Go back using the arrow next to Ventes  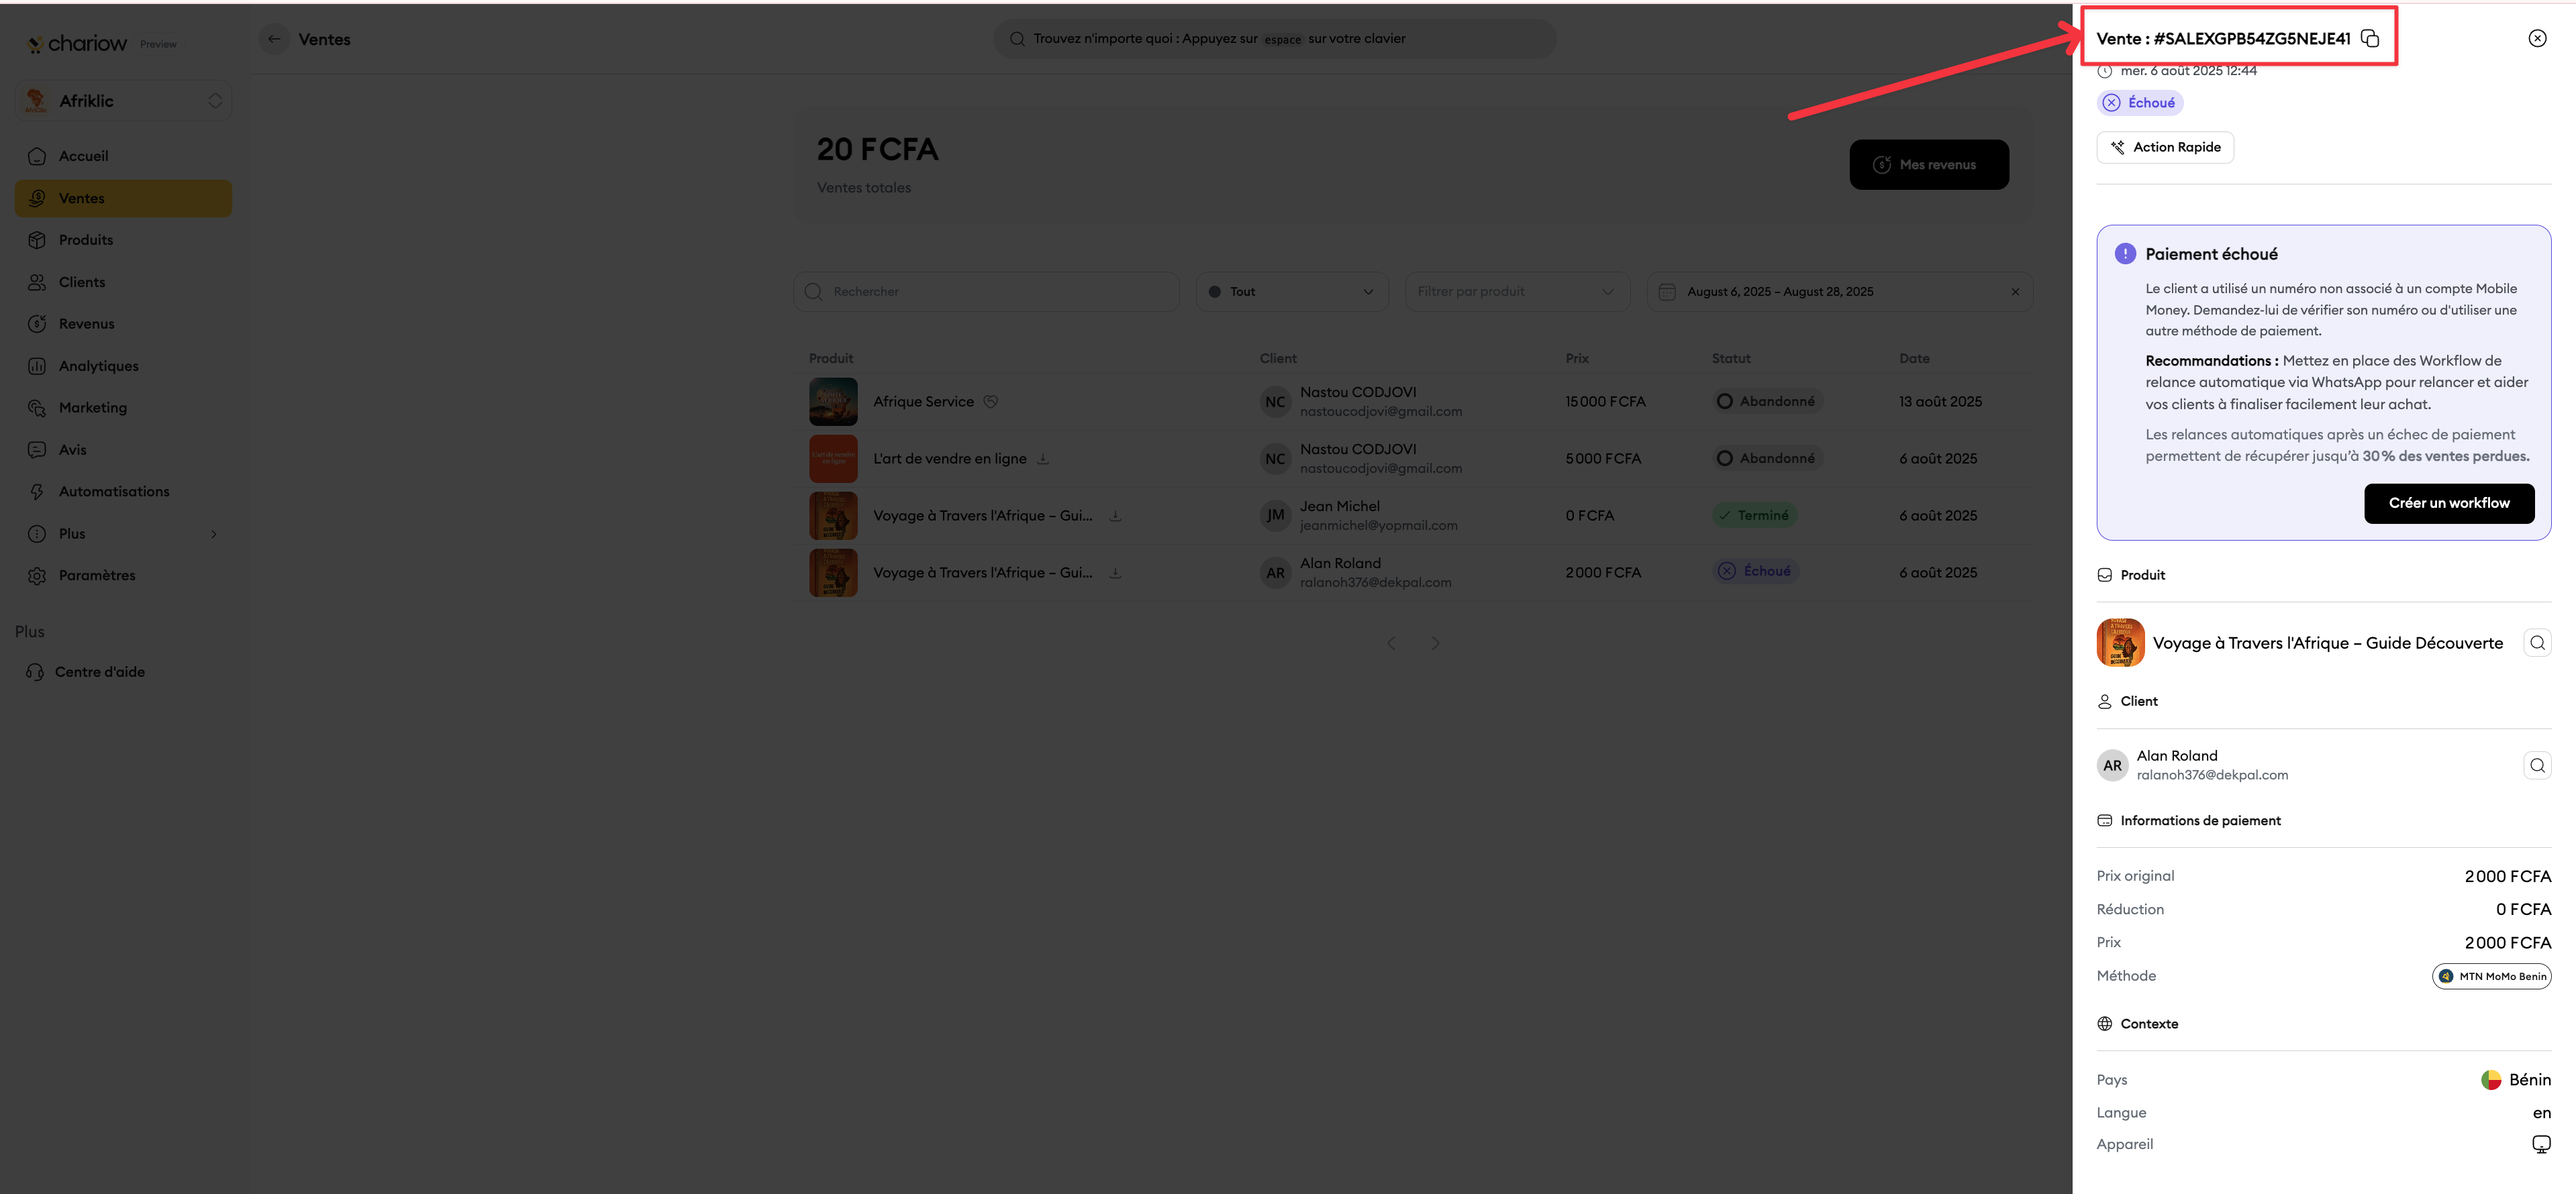(274, 39)
